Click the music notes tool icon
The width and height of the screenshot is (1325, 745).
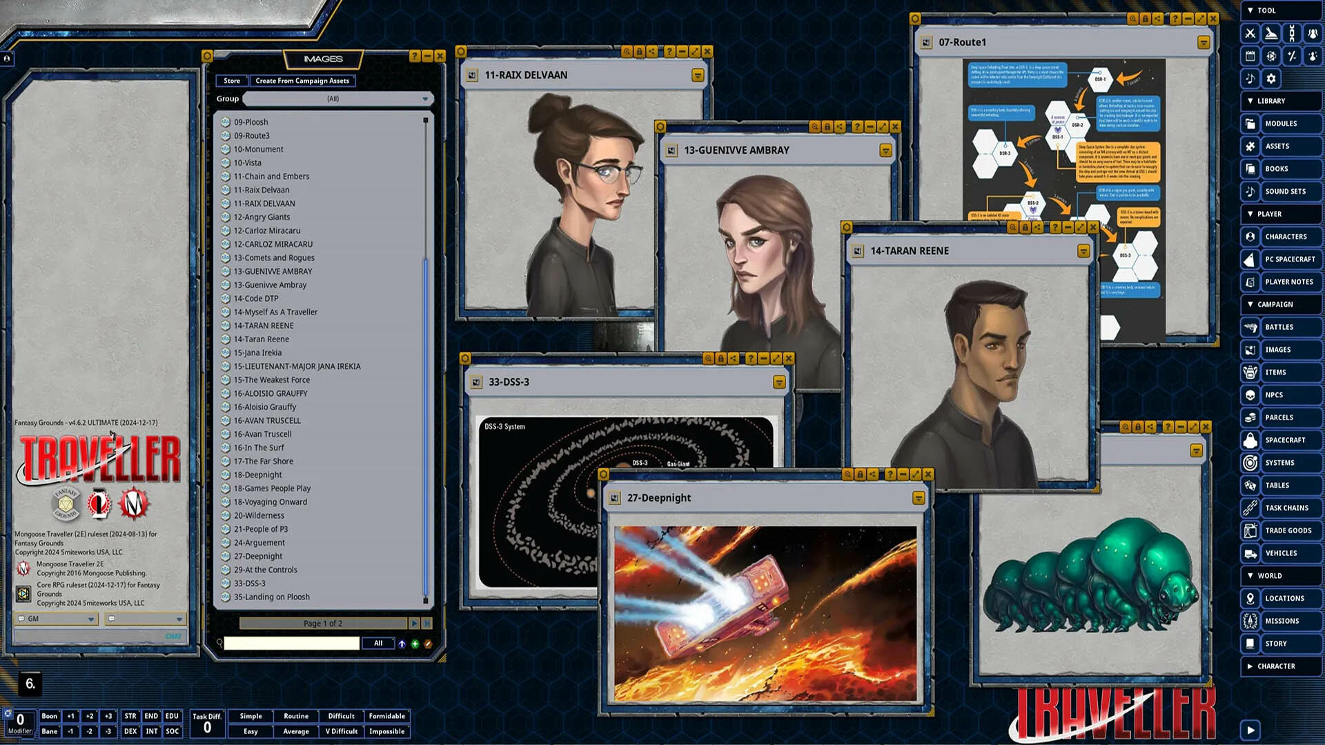(1250, 79)
